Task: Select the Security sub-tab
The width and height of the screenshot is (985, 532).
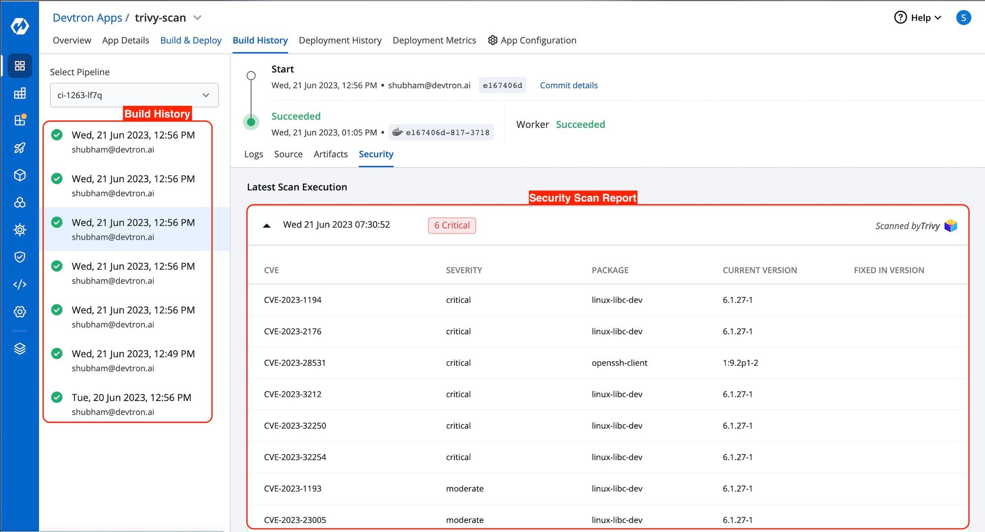Action: click(x=376, y=154)
